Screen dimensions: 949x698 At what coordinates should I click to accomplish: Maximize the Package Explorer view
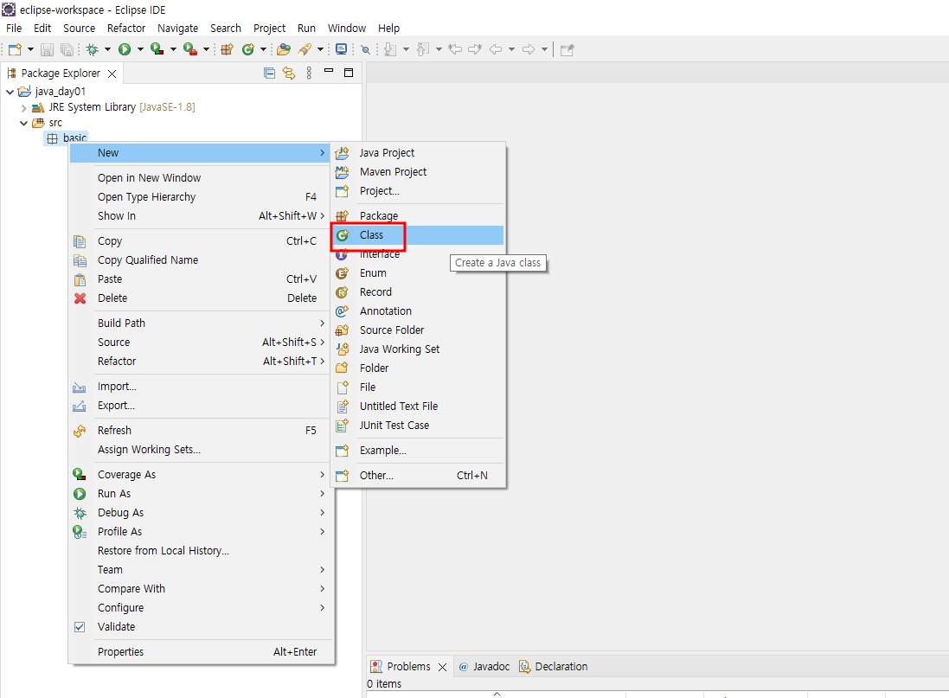click(x=349, y=73)
